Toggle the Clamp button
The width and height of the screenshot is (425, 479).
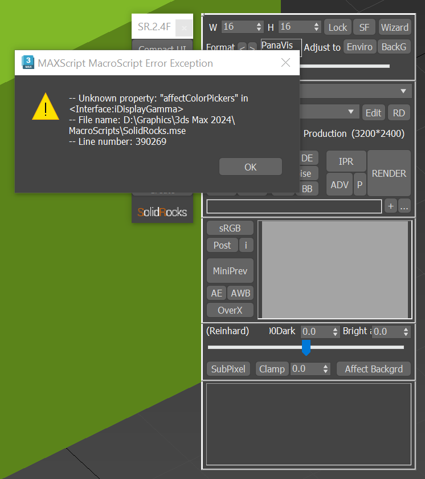click(272, 369)
